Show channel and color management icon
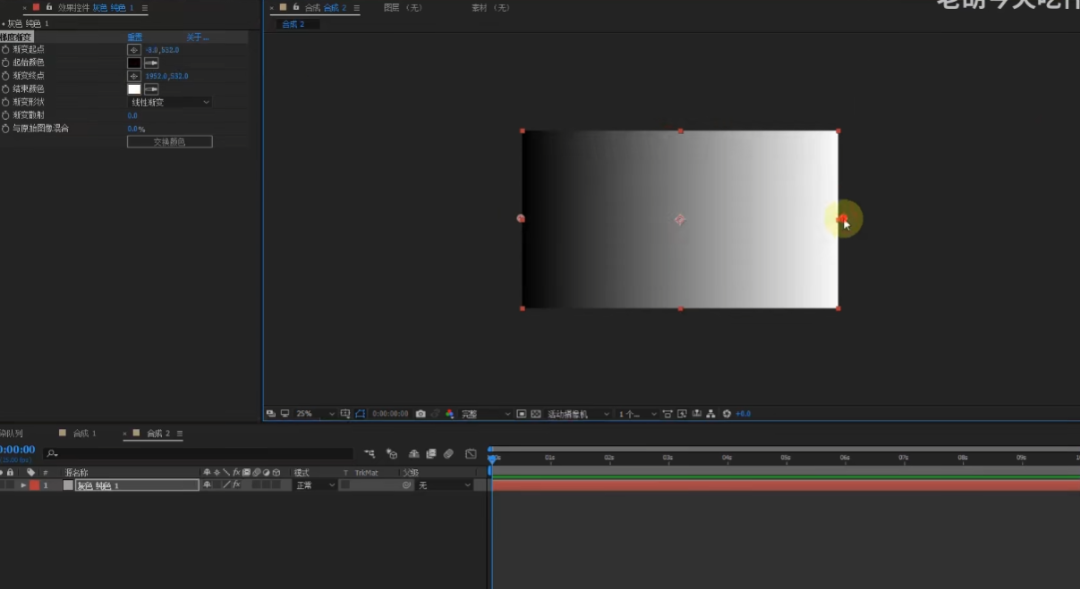Viewport: 1080px width, 589px height. point(449,414)
